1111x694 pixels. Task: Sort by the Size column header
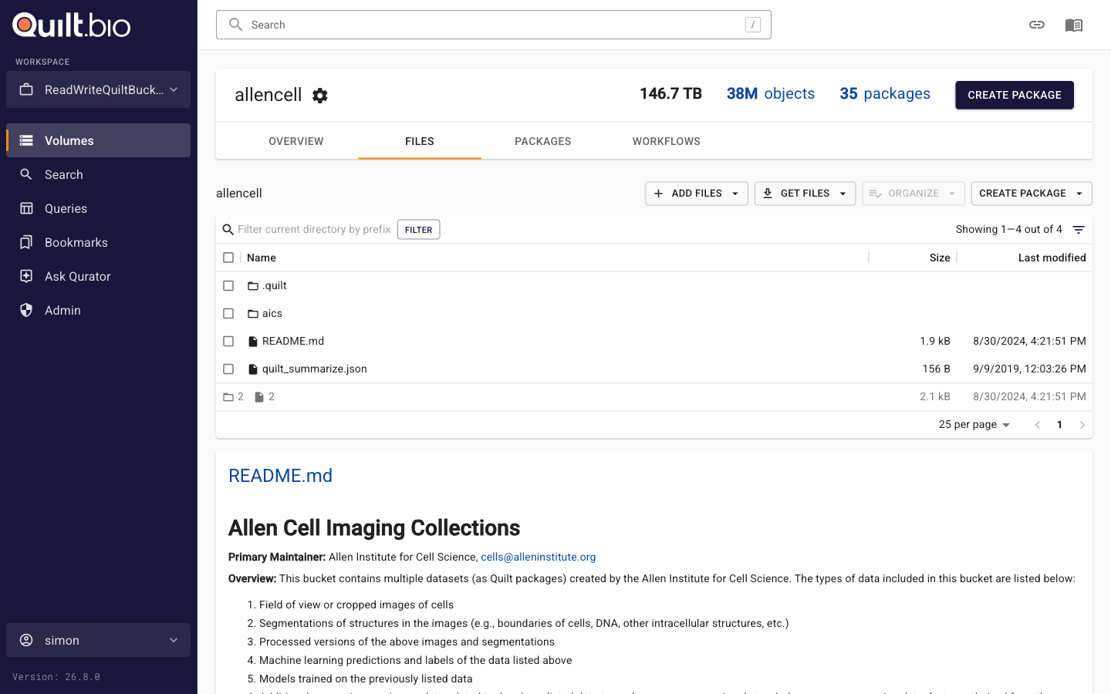[x=940, y=258]
